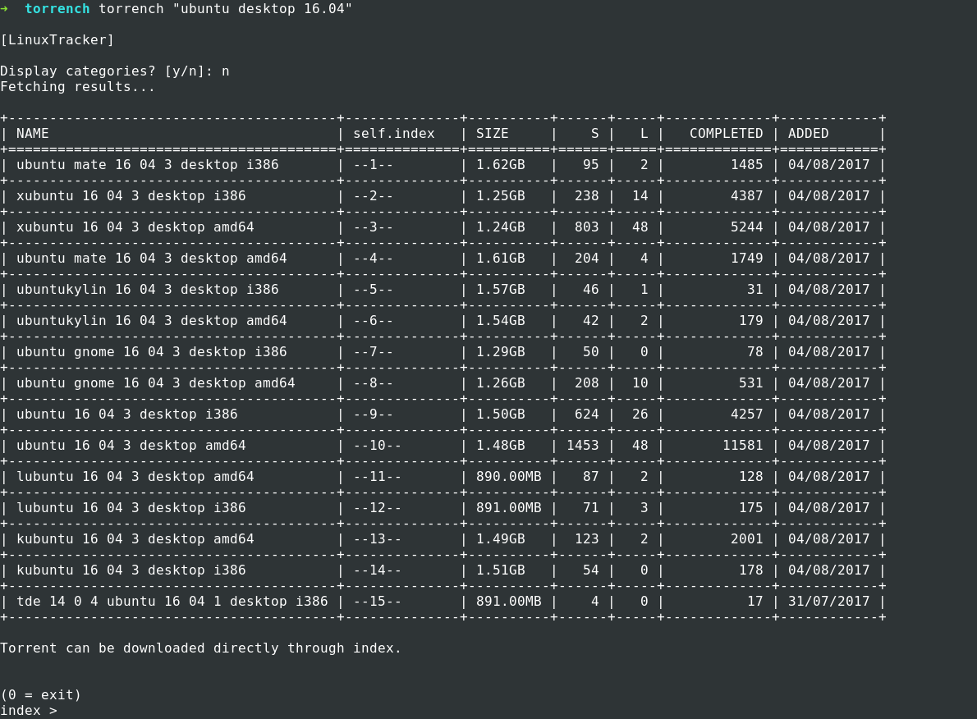Click index value '--15--'
Viewport: 977px width, 719px height.
tap(378, 602)
